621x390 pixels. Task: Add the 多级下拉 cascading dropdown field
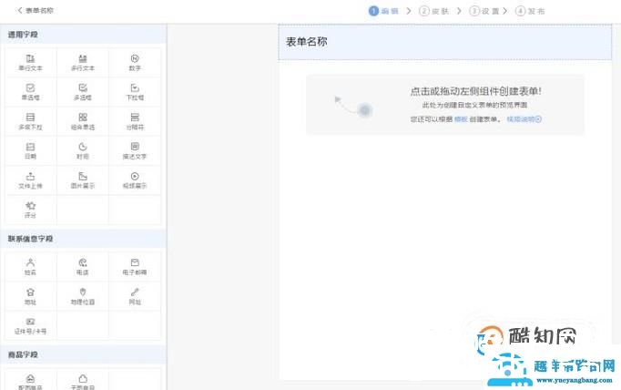tap(30, 121)
